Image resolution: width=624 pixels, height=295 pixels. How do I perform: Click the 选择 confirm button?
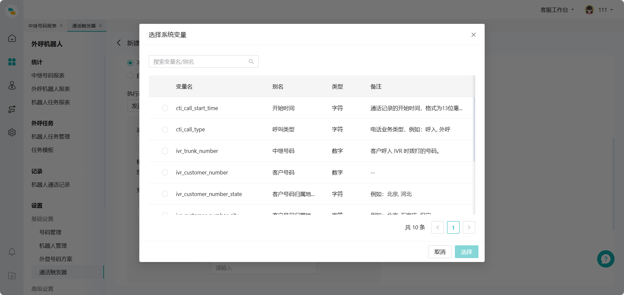[466, 252]
